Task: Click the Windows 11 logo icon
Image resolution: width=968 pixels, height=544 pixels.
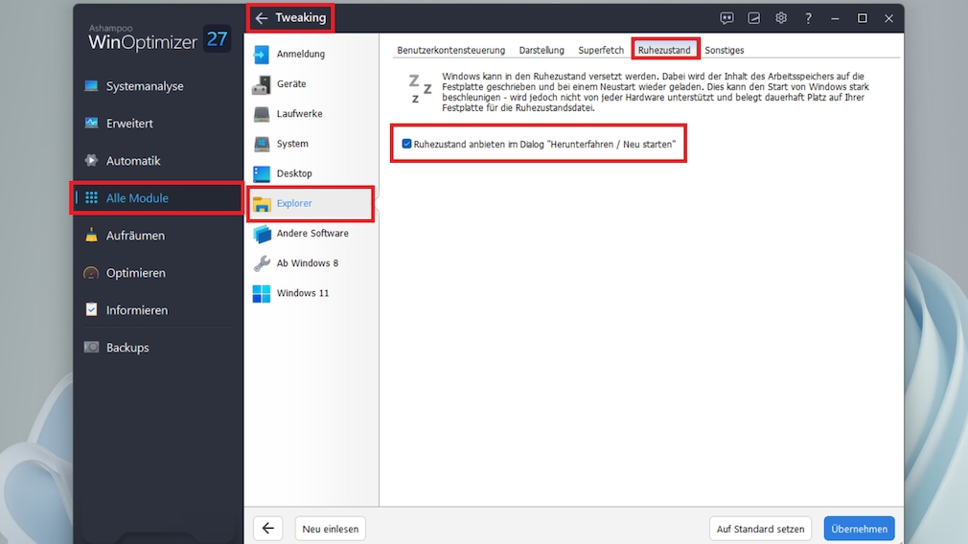Action: 261,294
